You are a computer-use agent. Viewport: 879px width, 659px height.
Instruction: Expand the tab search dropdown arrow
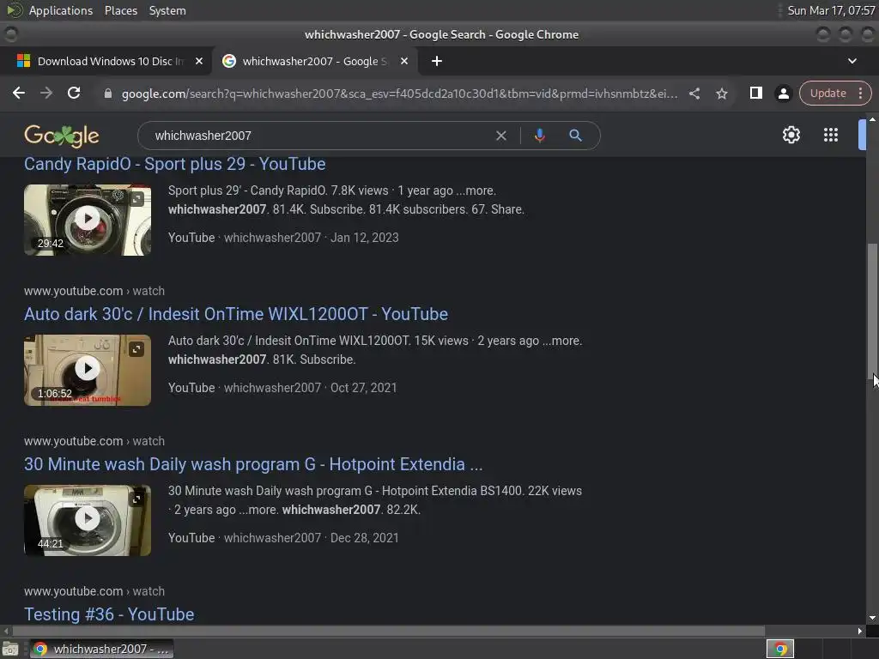852,61
